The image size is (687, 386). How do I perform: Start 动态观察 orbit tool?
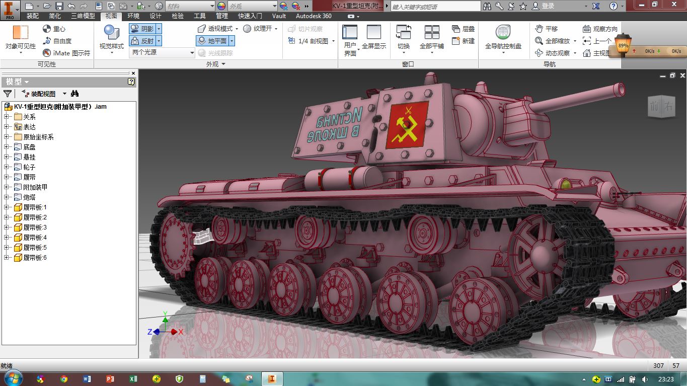[x=553, y=53]
